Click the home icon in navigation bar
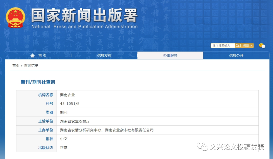This screenshot has width=273, height=159. pos(33,56)
